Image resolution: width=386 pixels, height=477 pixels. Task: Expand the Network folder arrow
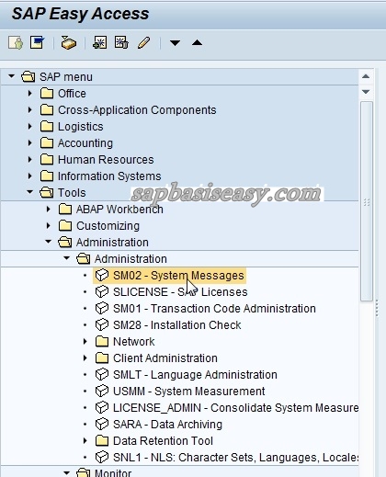click(85, 341)
